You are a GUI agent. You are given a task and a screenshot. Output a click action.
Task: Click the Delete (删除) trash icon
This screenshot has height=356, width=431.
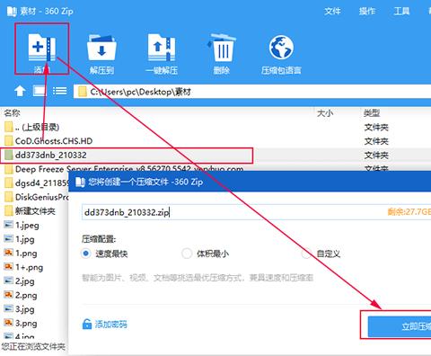click(222, 48)
